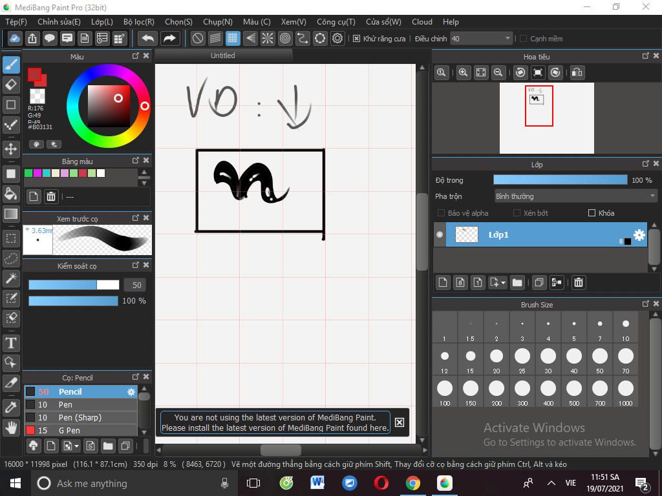The width and height of the screenshot is (662, 496).
Task: Click the Redo arrow button
Action: click(x=169, y=38)
